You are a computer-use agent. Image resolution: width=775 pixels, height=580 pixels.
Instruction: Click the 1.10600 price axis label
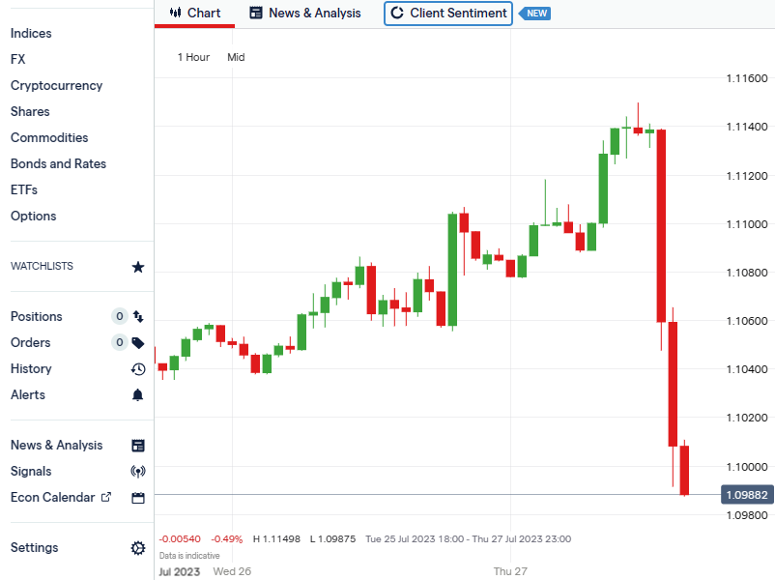click(747, 321)
